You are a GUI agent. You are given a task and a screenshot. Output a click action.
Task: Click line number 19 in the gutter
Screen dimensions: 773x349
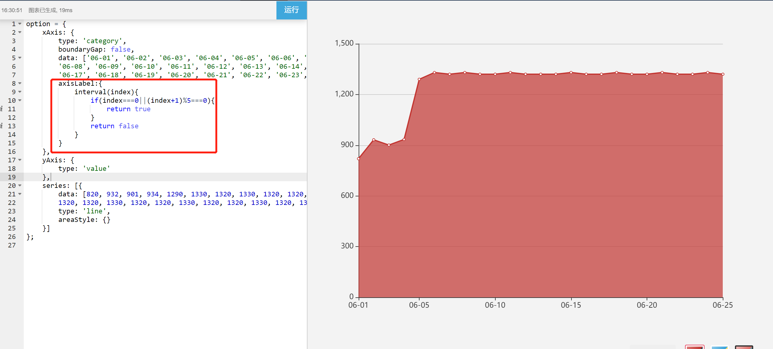[x=12, y=177]
